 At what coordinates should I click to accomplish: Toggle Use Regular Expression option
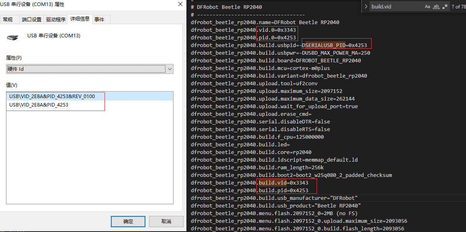click(x=445, y=6)
